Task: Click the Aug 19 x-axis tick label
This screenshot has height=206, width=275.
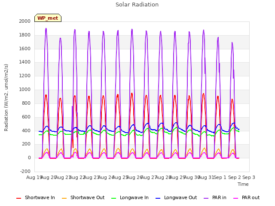Action: pyautogui.click(x=34, y=177)
